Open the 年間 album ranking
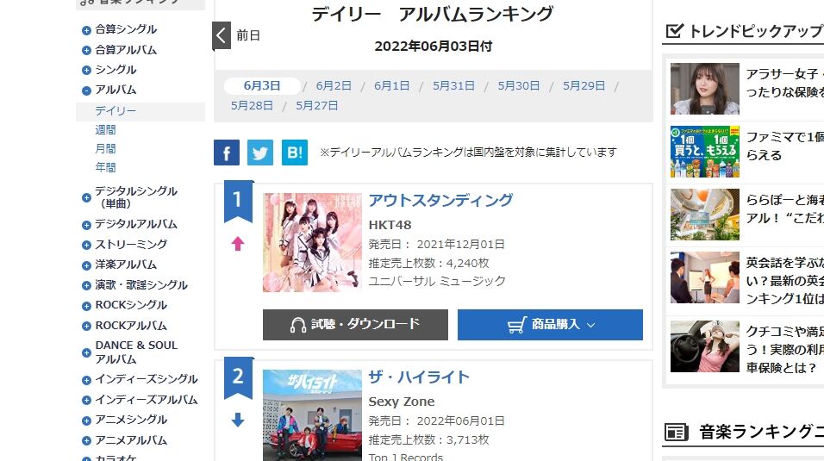The height and width of the screenshot is (461, 824). (105, 167)
